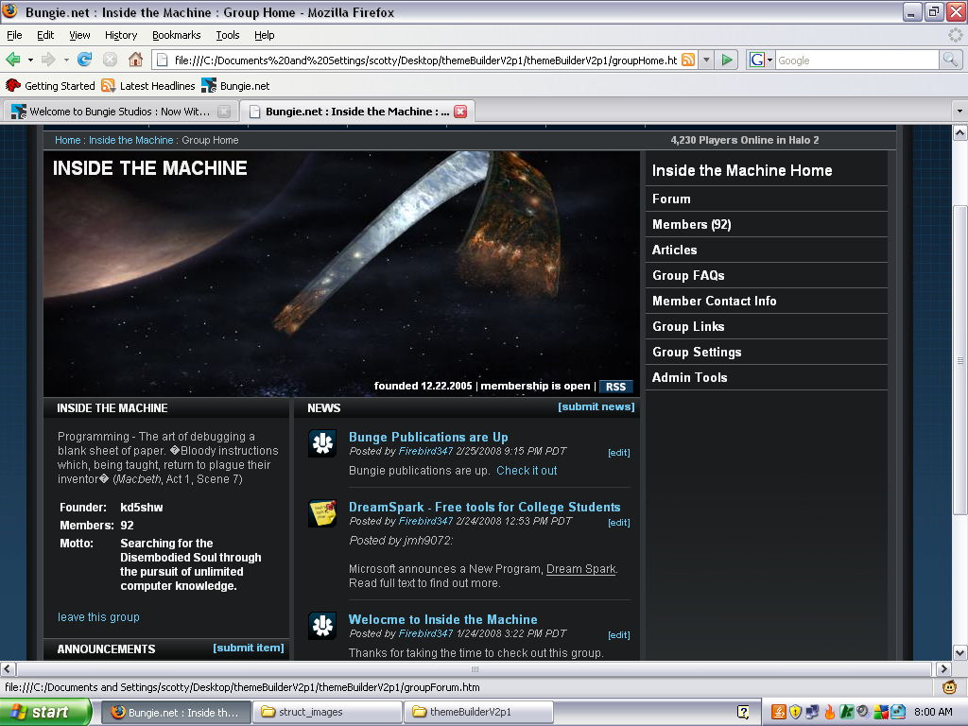
Task: Close the active Inside the Machine tab
Action: tap(460, 112)
